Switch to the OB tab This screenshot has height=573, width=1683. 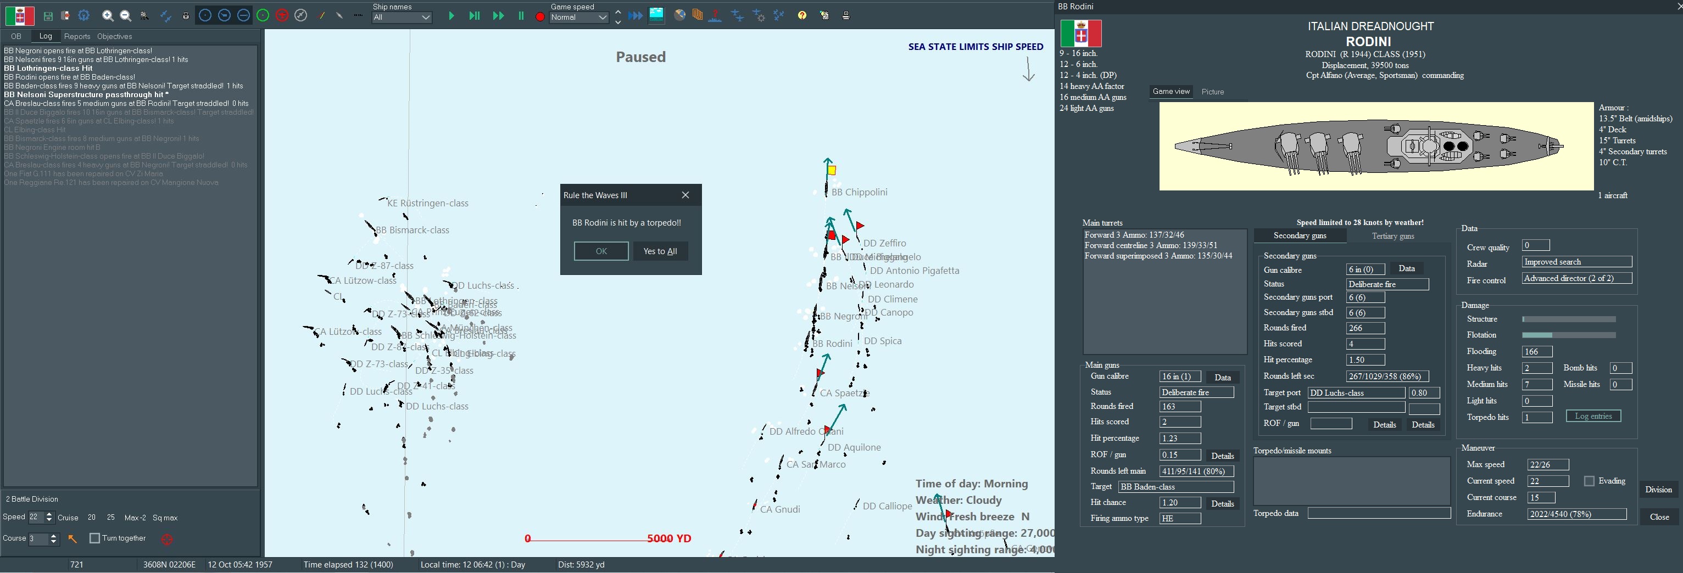pos(16,37)
